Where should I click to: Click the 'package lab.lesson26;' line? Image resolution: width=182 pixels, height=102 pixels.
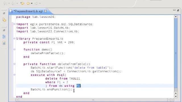click(x=36, y=17)
